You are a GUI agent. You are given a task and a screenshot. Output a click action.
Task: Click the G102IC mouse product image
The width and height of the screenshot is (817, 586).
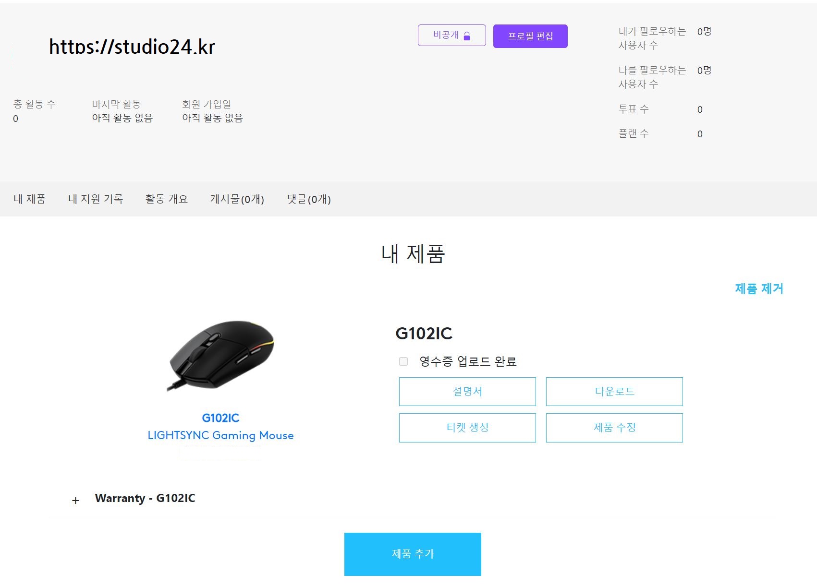pos(221,356)
